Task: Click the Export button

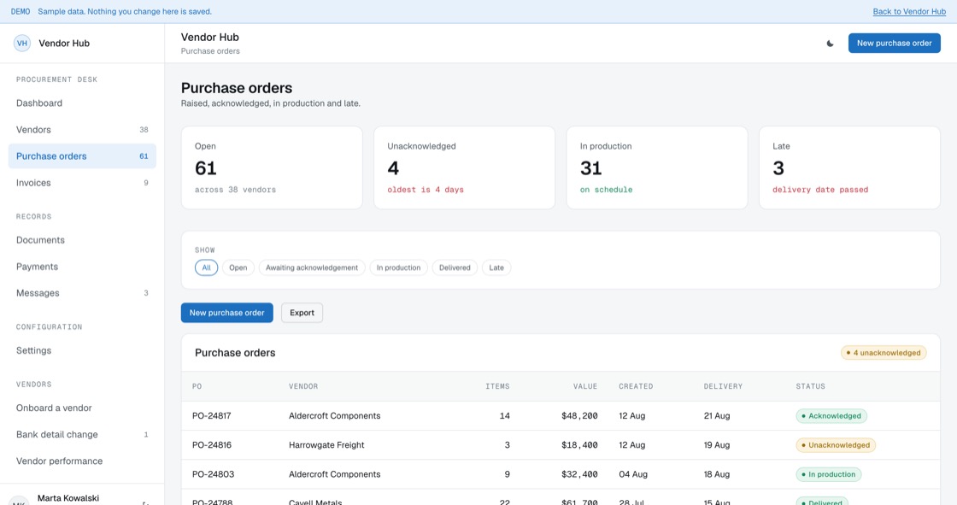Action: [302, 313]
